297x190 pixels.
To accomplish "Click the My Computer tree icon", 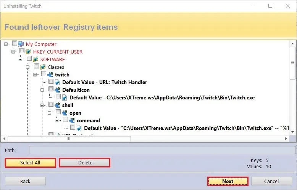I will [21, 44].
